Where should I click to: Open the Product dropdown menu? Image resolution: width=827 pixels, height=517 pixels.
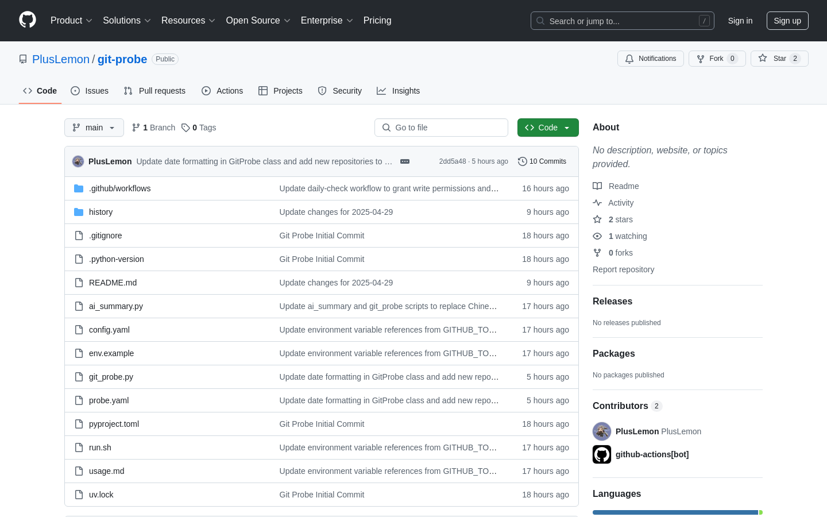click(x=71, y=21)
